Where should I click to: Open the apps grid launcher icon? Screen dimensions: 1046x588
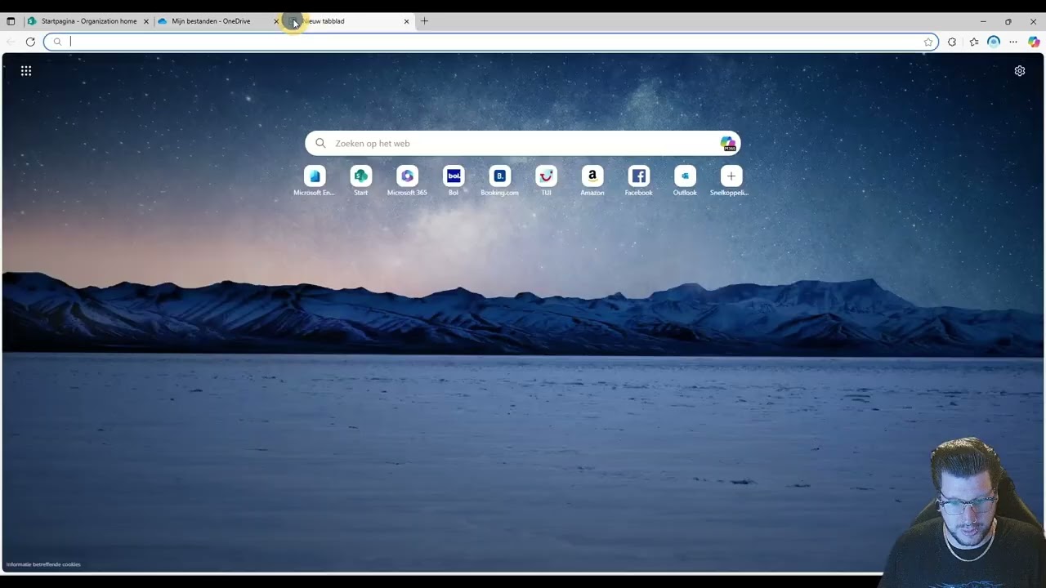[x=26, y=71]
